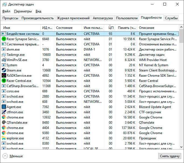The height and width of the screenshot is (163, 184).
Task: Sort by the Имя column header
Action: 20,28
